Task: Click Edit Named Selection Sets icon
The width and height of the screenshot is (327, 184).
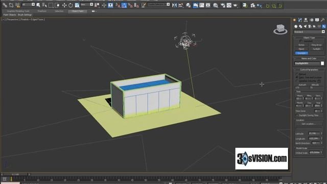Action: tap(144, 5)
